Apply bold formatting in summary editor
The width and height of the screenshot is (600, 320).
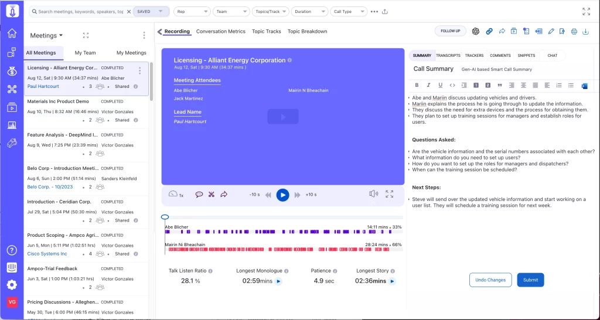pos(417,86)
